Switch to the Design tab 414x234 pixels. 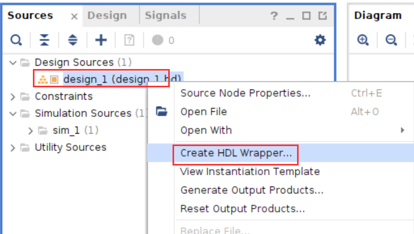point(107,16)
